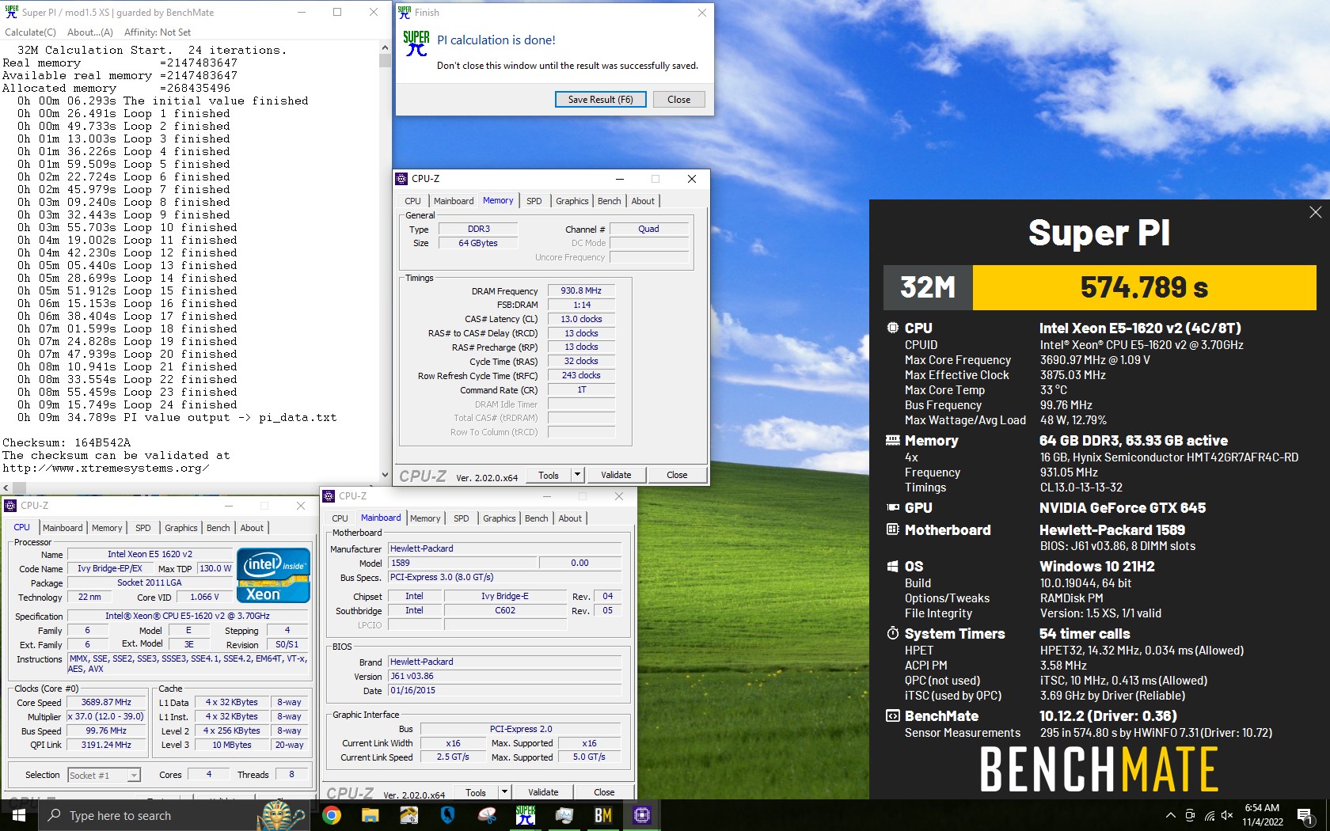Click Checksum: 164B542A line
1330x831 pixels.
coord(66,442)
